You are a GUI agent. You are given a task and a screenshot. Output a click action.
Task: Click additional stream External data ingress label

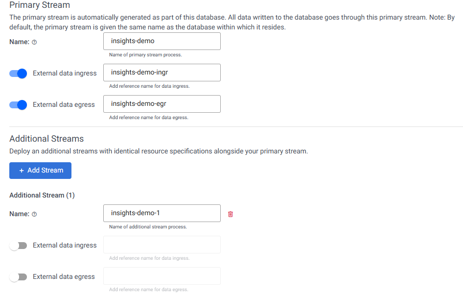coord(65,246)
